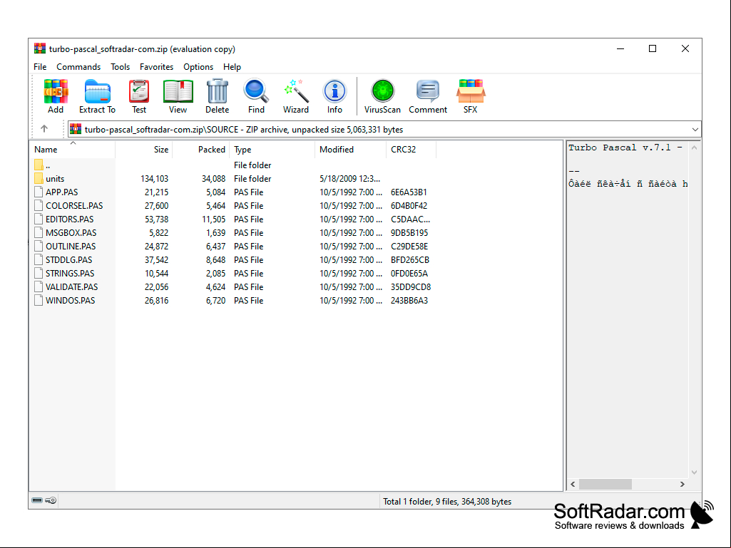
Task: Open the Help menu
Action: click(232, 67)
